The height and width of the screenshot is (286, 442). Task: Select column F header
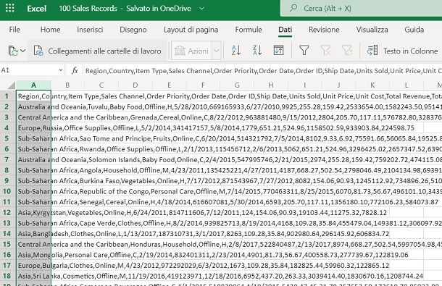203,85
